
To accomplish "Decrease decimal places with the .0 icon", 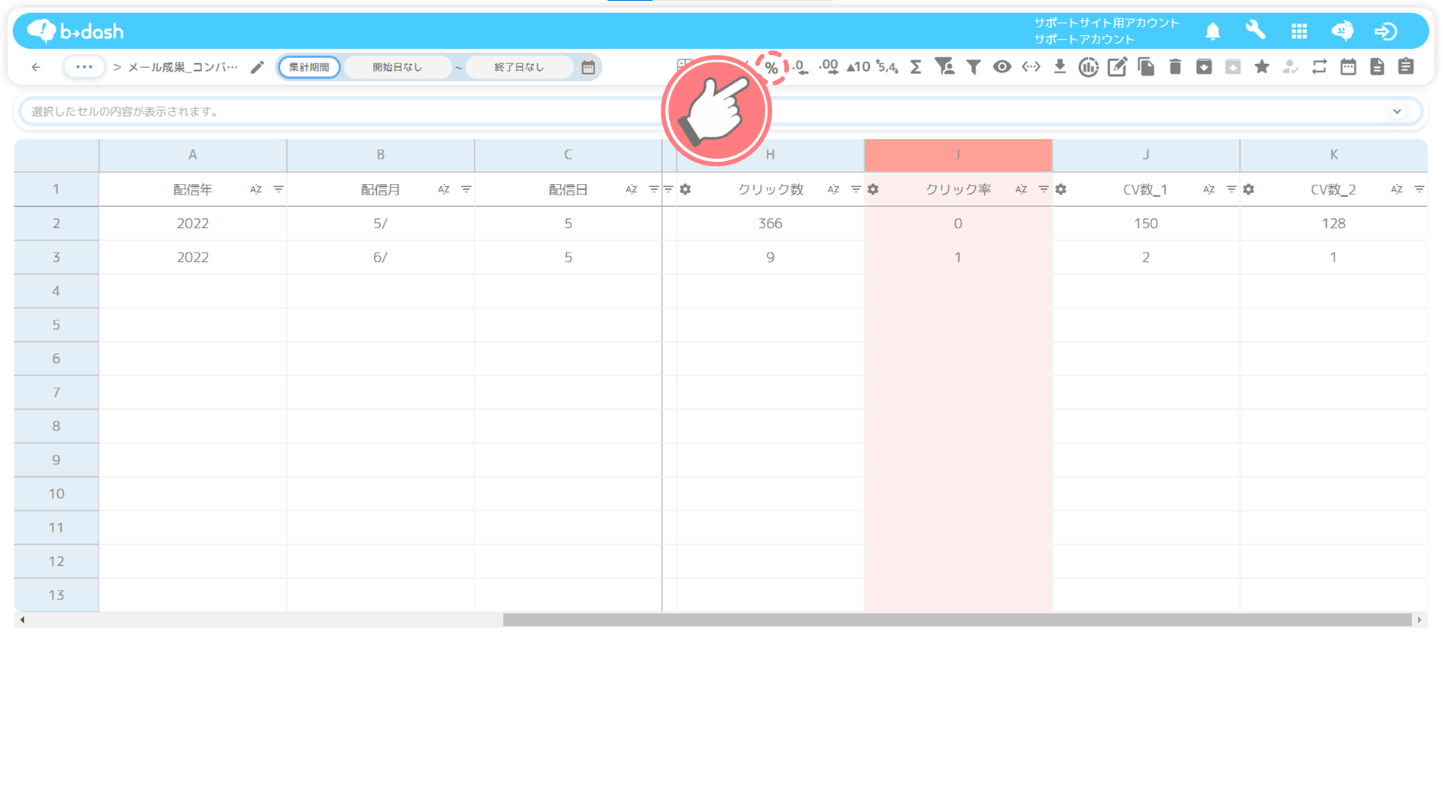I will coord(800,67).
